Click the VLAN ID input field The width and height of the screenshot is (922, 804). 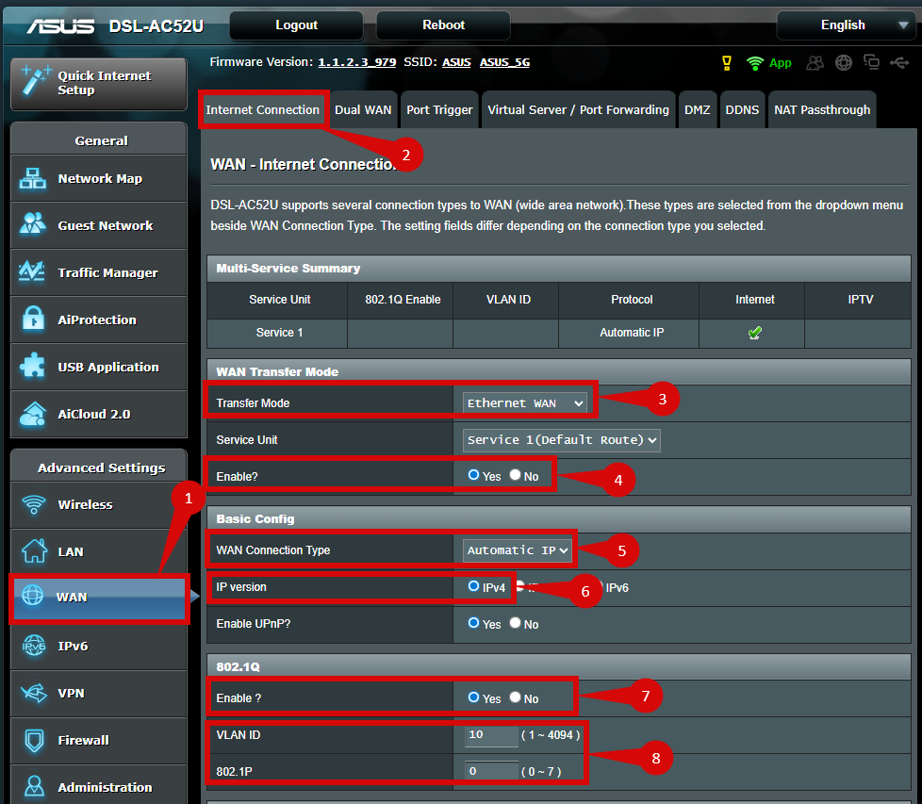[491, 734]
